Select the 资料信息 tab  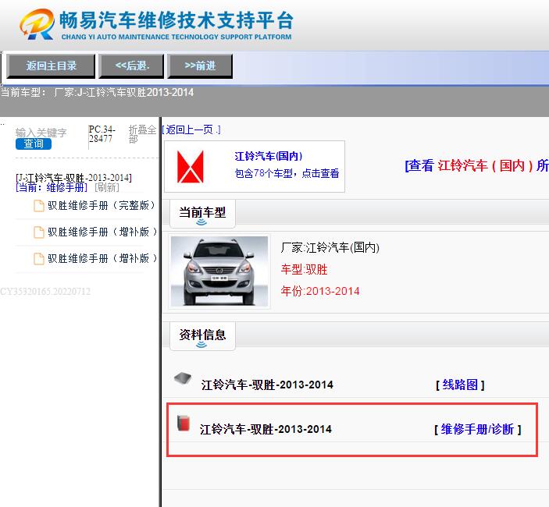202,336
